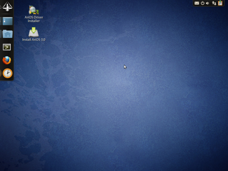Click the partially hidden icon beside the window switcher

pyautogui.click(x=1, y=21)
